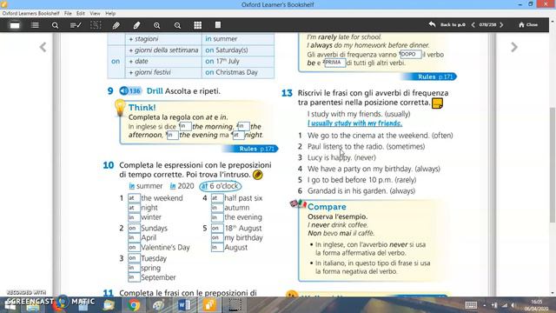Click sentence 'Grandad is in his garden. (always)'

(361, 191)
